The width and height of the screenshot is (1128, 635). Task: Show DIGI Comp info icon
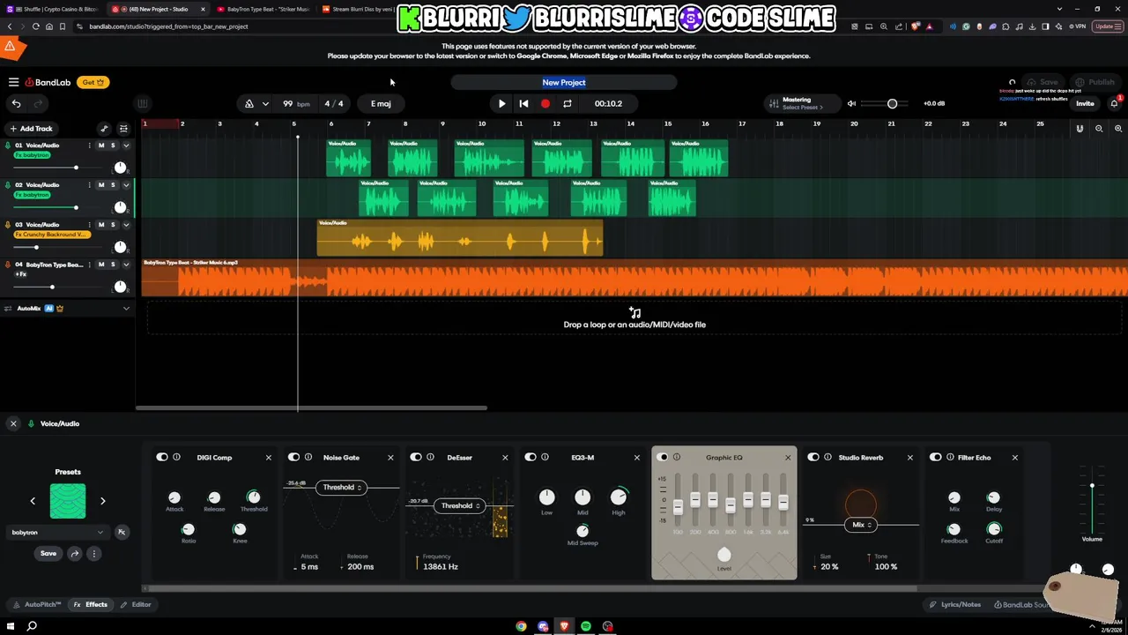176,458
